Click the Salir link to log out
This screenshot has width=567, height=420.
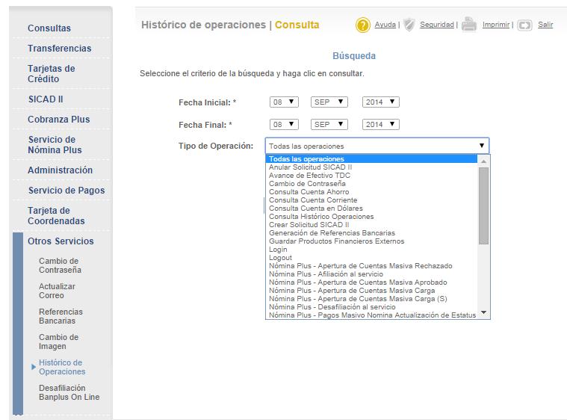545,25
